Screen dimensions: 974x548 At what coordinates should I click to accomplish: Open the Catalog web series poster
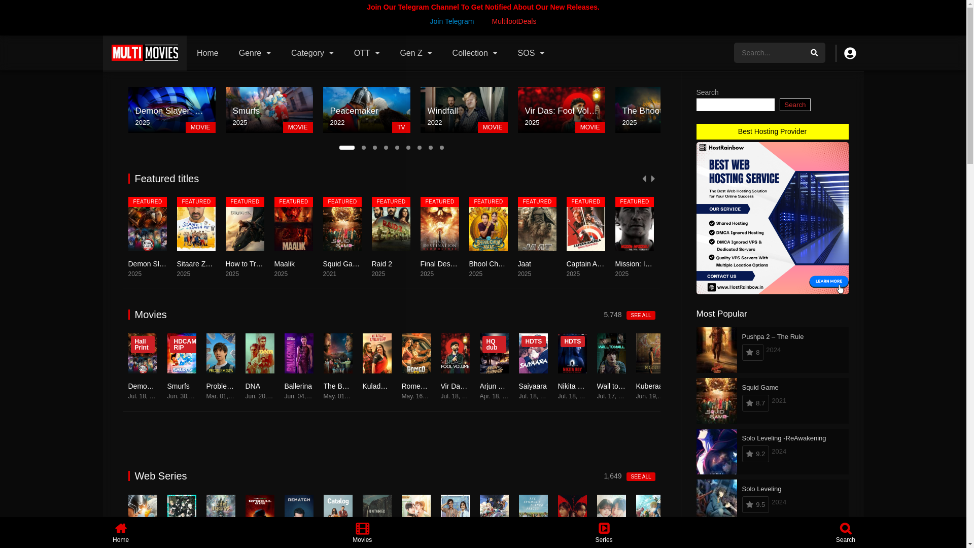point(338,506)
